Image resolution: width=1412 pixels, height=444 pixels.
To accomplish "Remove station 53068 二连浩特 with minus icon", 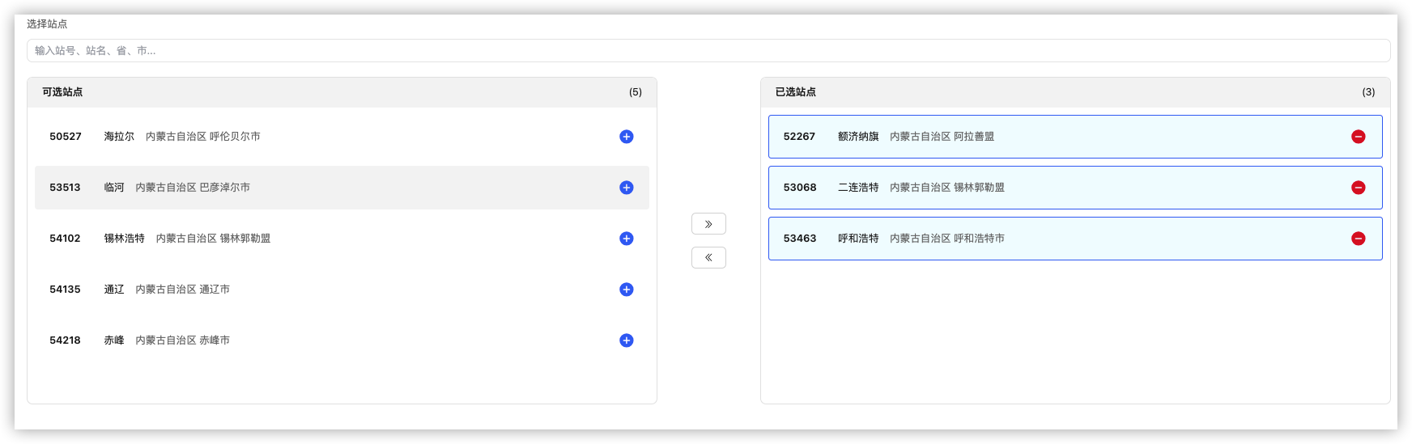I will (x=1359, y=188).
